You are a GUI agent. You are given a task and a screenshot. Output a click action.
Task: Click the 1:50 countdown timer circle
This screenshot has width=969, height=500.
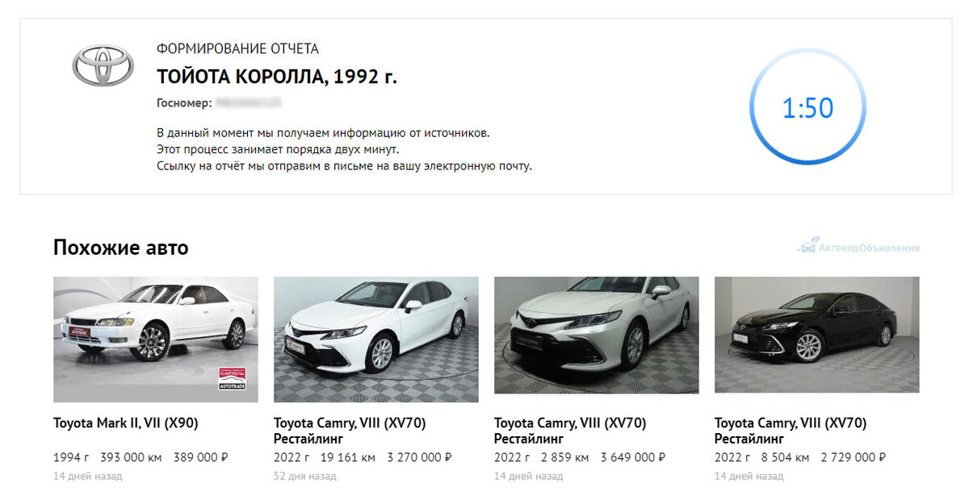click(807, 107)
